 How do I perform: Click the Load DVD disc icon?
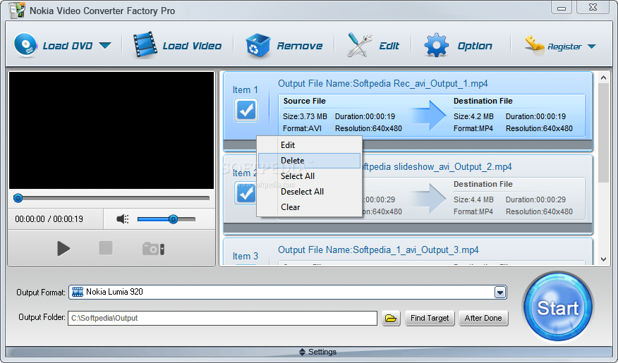[25, 45]
